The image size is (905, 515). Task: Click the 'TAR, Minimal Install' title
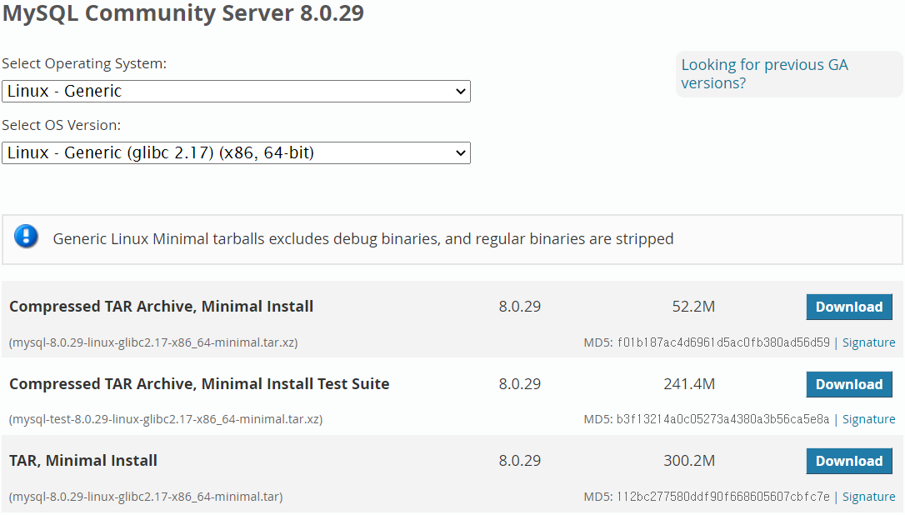tap(83, 461)
